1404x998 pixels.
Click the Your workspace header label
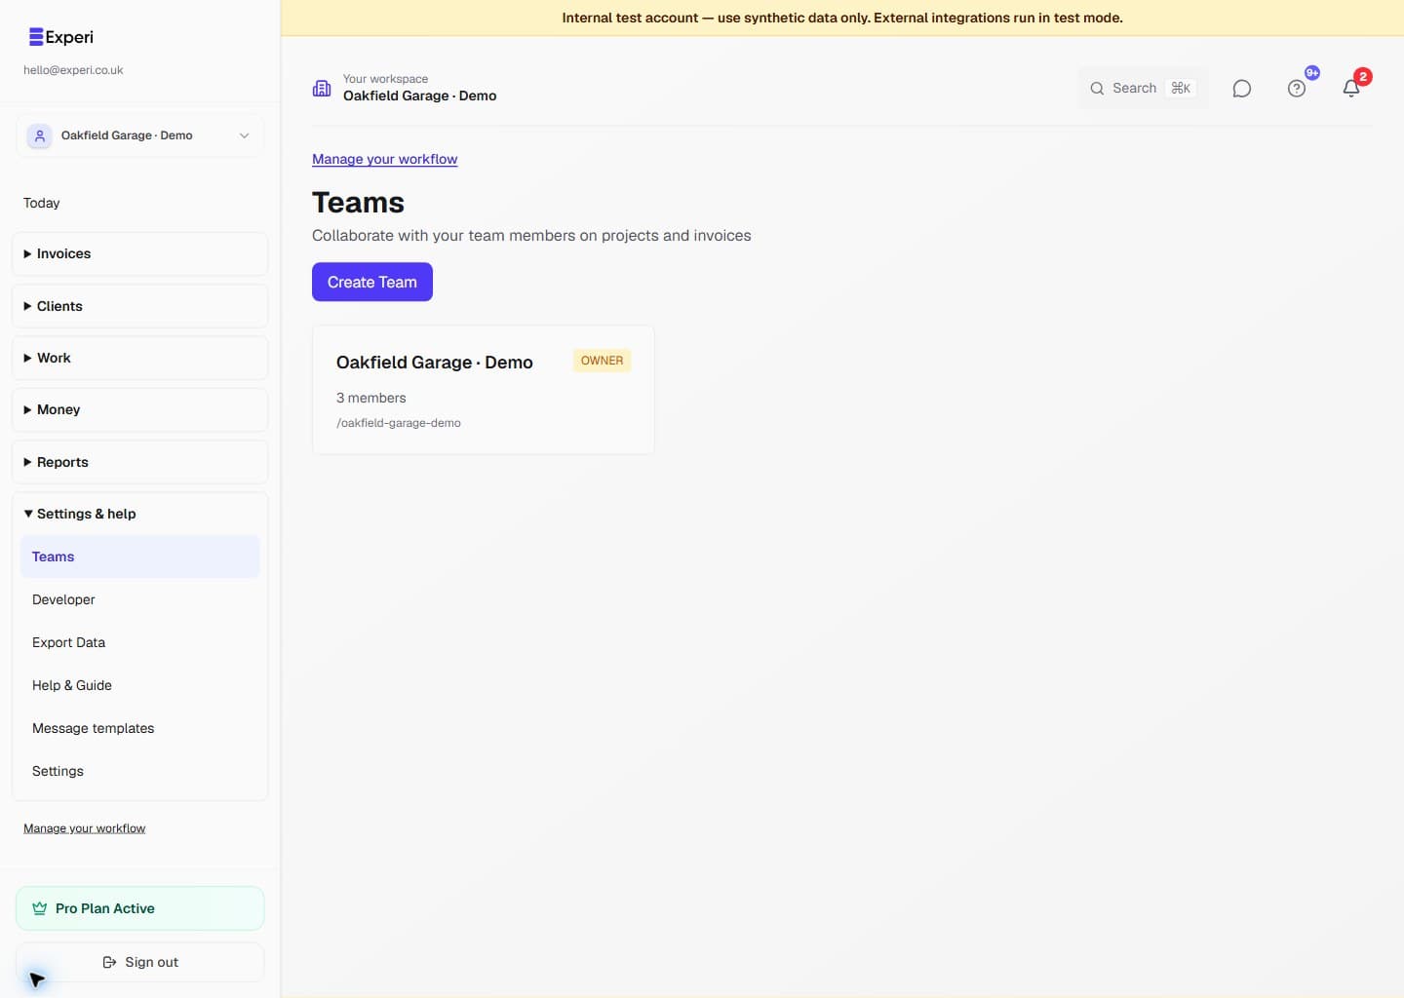tap(385, 79)
